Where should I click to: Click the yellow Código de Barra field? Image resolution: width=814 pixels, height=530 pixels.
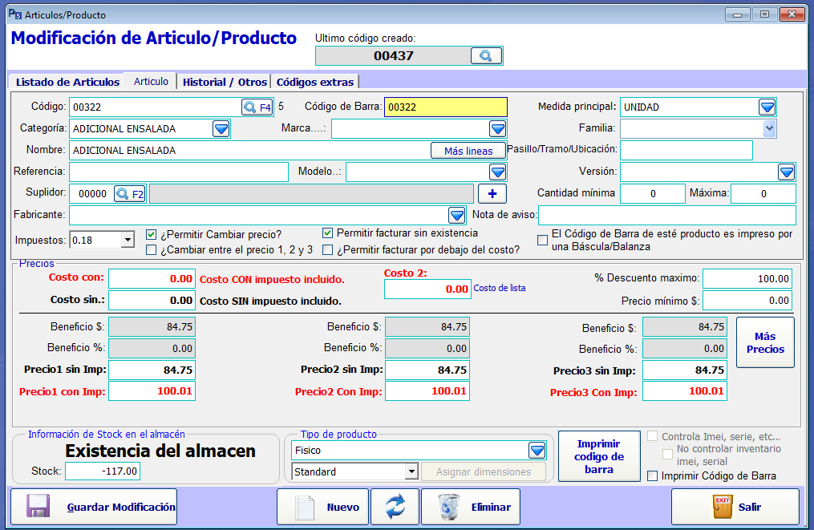click(x=445, y=107)
